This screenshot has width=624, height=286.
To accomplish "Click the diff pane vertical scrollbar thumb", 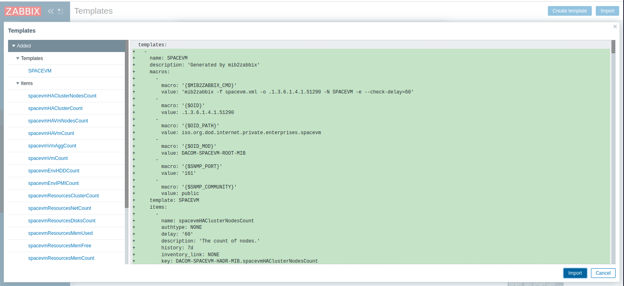I will tap(613, 47).
